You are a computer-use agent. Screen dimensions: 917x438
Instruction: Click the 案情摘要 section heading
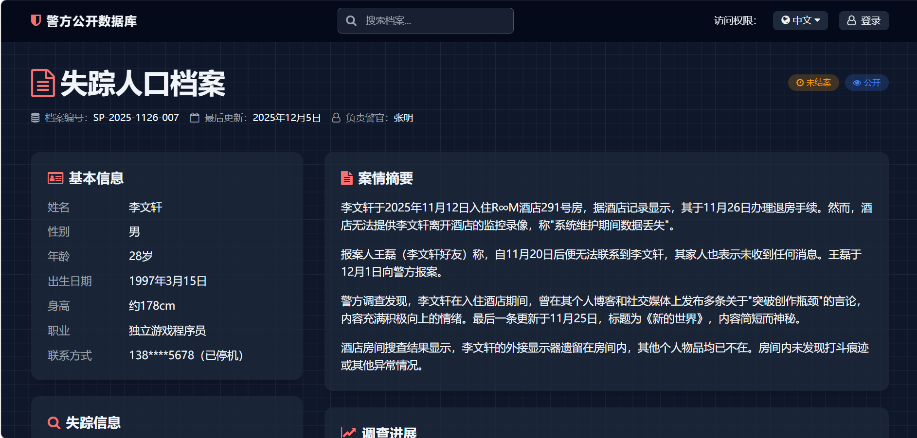(385, 178)
